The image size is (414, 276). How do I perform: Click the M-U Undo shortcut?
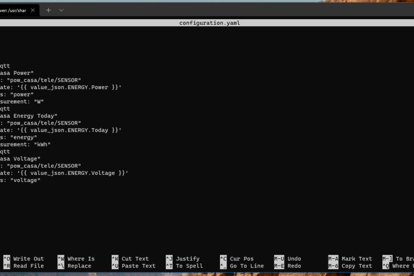coord(288,259)
